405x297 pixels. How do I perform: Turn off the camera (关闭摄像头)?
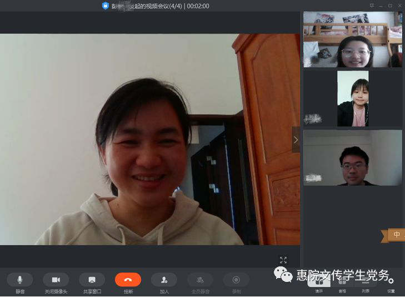[56, 280]
